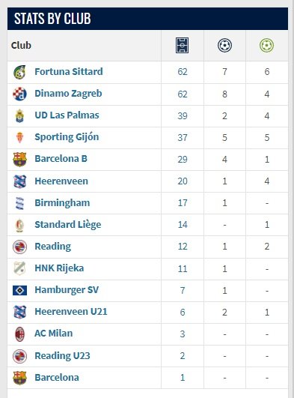Click the matches played pitch icon
294x398 pixels.
pos(182,46)
